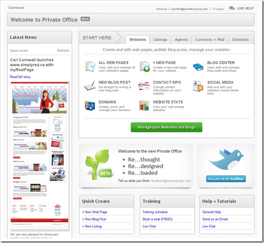The image size is (264, 243).
Task: Click the Open news link
Action: pyautogui.click(x=19, y=50)
